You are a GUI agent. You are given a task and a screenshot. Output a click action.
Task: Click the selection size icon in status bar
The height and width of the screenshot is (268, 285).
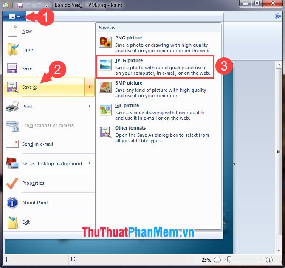(x=73, y=260)
